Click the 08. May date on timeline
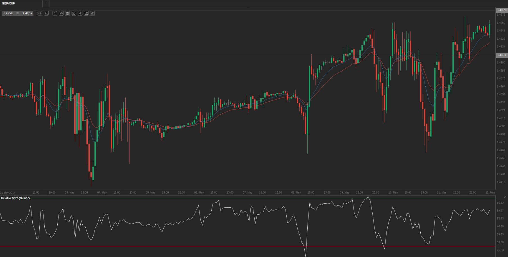 coord(296,193)
